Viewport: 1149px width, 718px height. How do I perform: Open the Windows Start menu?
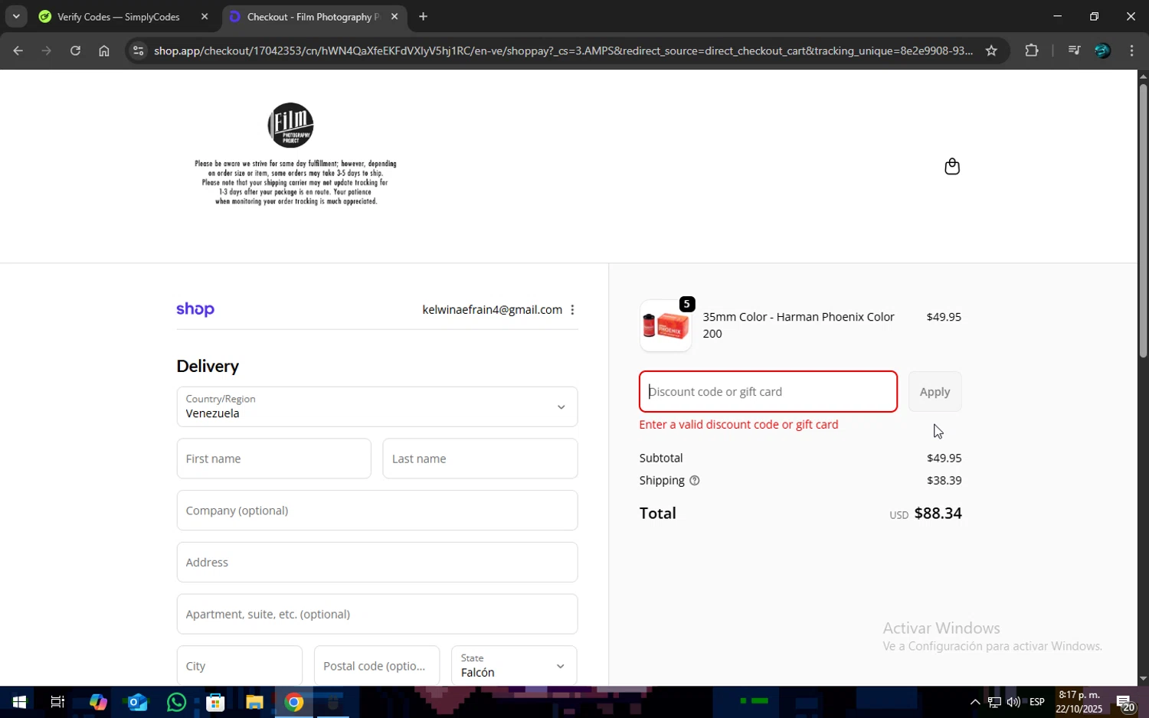(19, 702)
